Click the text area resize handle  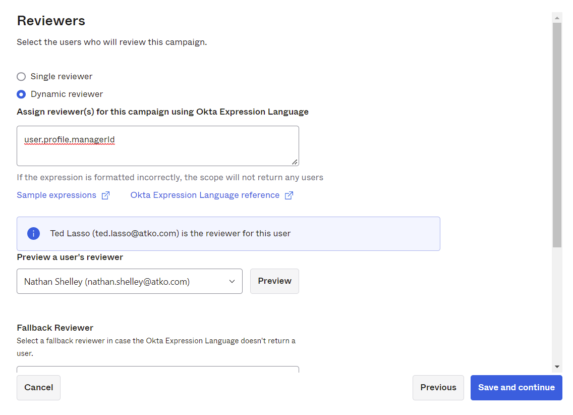click(295, 162)
